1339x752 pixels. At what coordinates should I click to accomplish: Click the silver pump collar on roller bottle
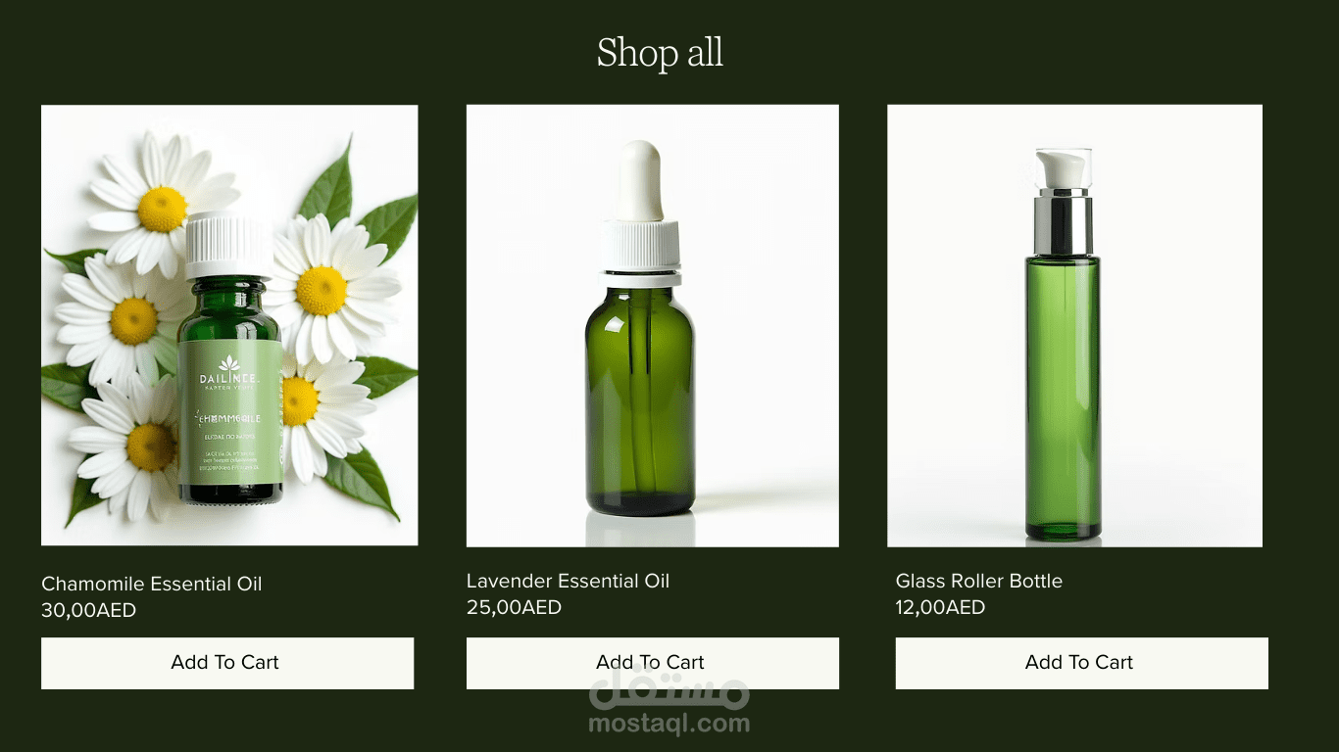click(x=1064, y=223)
